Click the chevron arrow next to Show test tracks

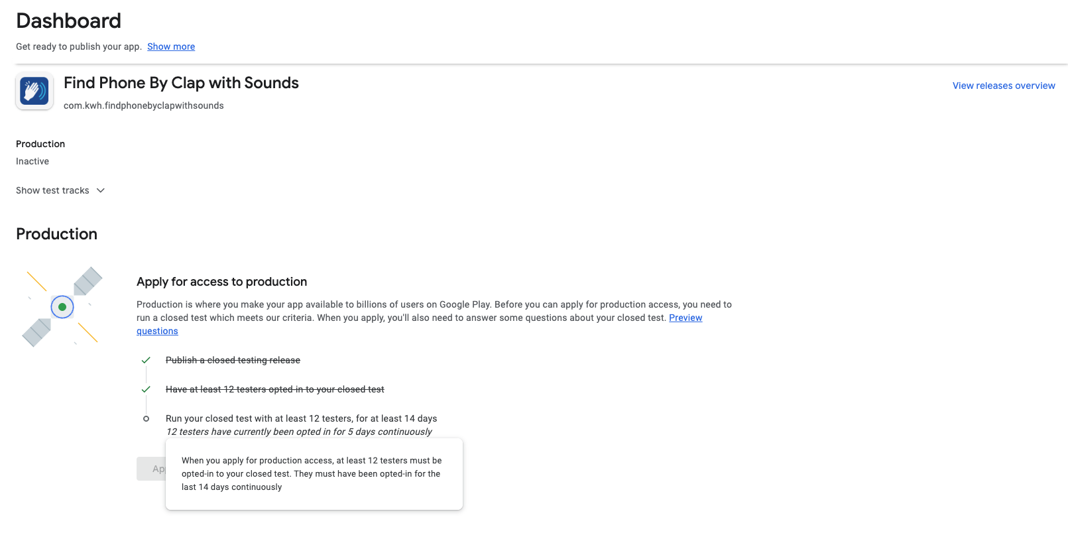point(101,190)
